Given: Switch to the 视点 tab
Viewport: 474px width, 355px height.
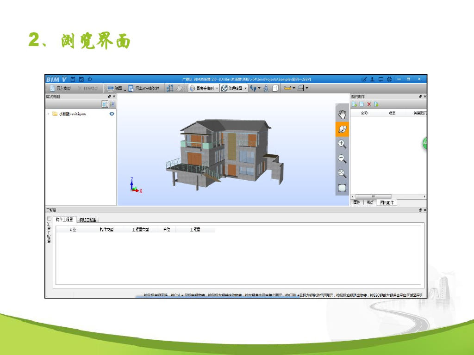Looking at the screenshot, I should [370, 202].
